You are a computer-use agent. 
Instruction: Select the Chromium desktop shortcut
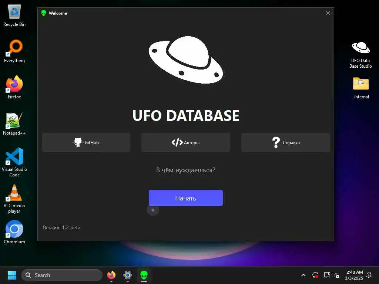point(14,232)
